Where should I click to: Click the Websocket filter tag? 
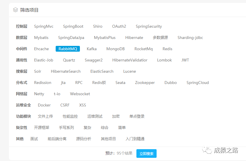point(80,94)
